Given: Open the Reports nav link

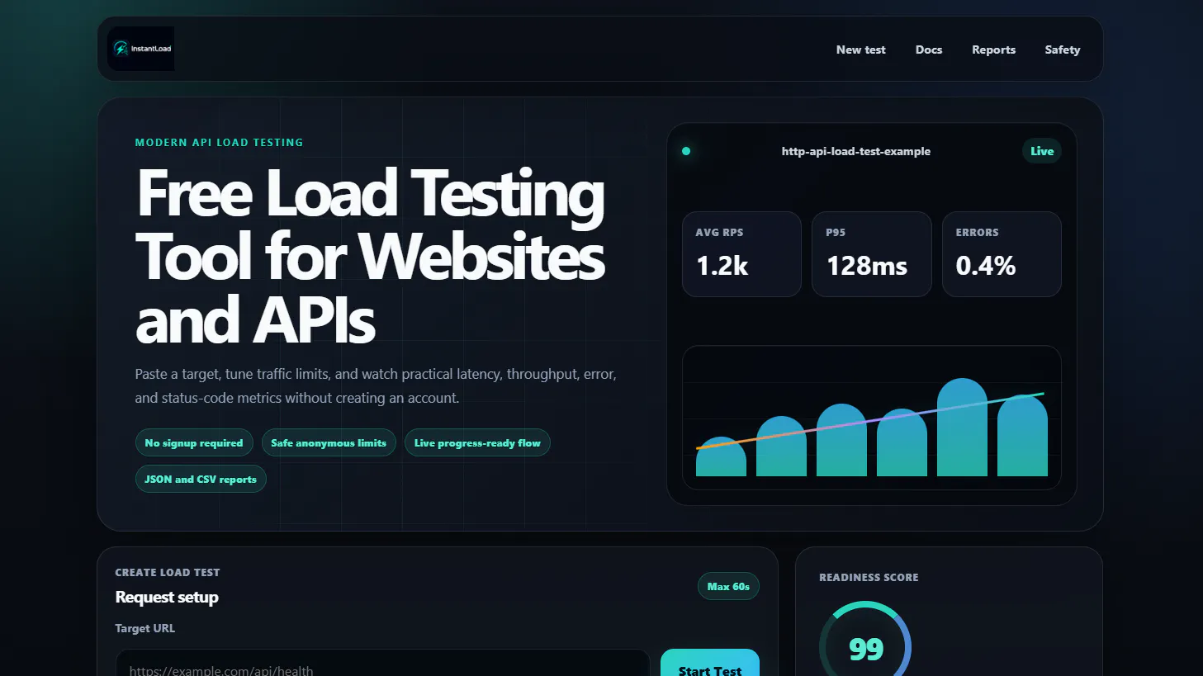Looking at the screenshot, I should [x=993, y=50].
